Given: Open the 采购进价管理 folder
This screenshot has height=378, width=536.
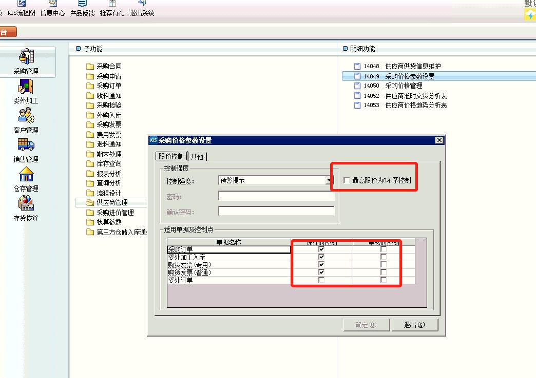Looking at the screenshot, I should [110, 213].
